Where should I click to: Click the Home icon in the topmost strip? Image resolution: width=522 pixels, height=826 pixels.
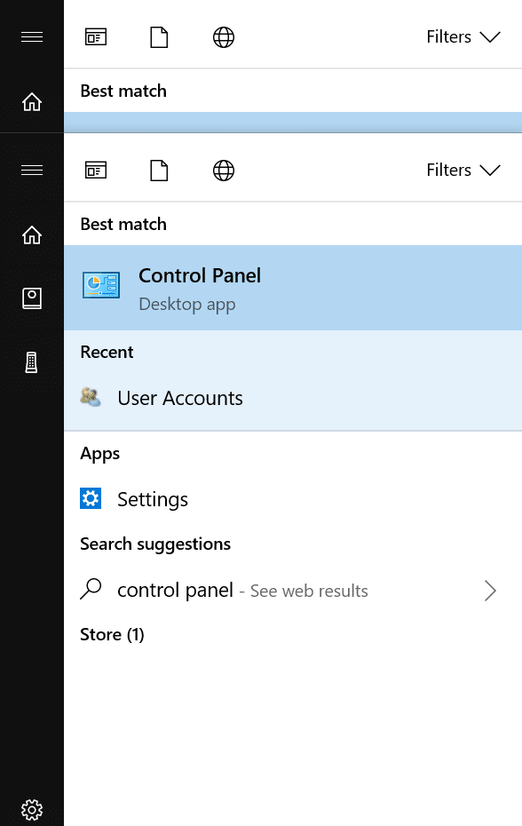pyautogui.click(x=32, y=101)
